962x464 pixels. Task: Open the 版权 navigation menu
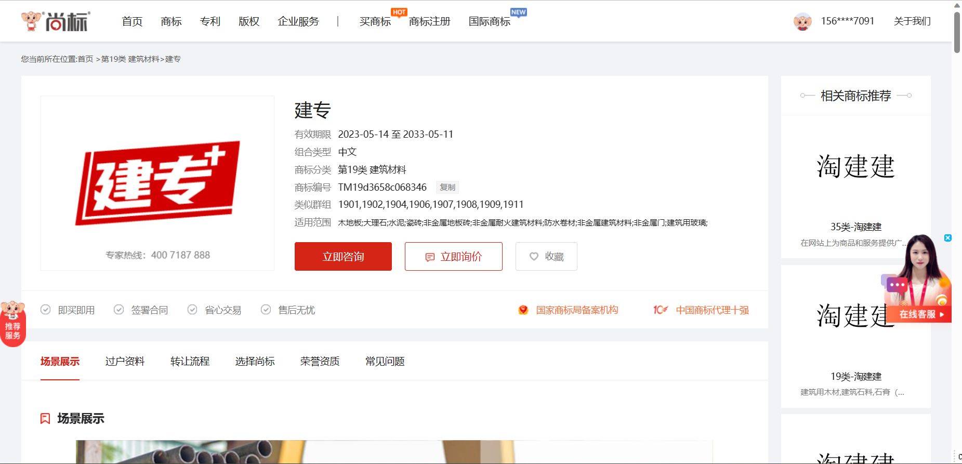pyautogui.click(x=249, y=21)
